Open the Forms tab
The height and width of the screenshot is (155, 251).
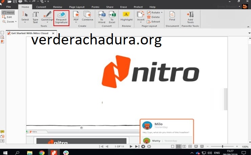pos(95,7)
